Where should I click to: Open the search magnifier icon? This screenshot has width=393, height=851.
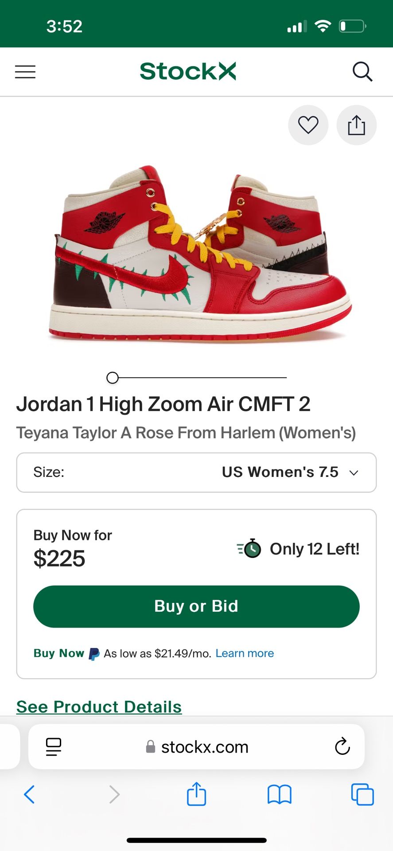coord(362,72)
